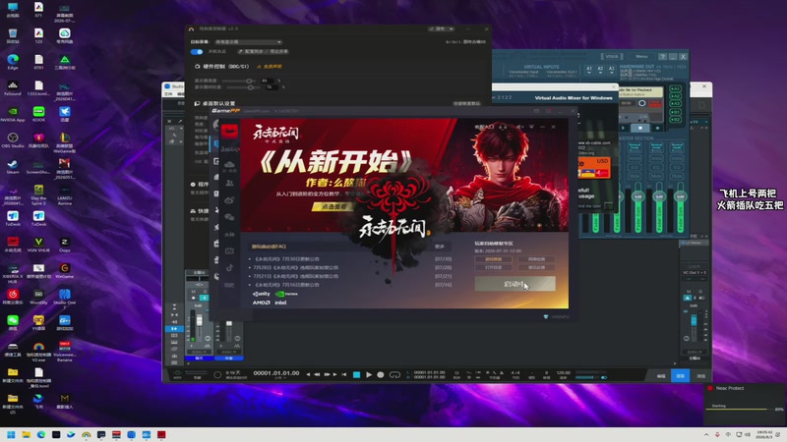
Task: Click Play in Studio One transport bar
Action: (x=369, y=374)
